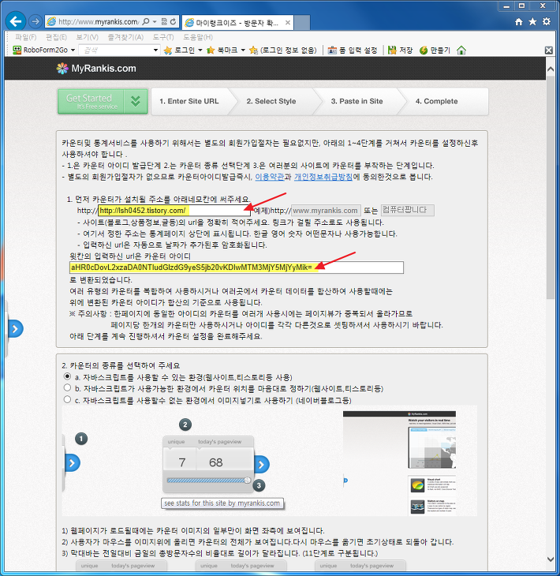Close the 마이랭크이즈 browser tab
Image resolution: width=560 pixels, height=576 pixels.
pyautogui.click(x=288, y=23)
